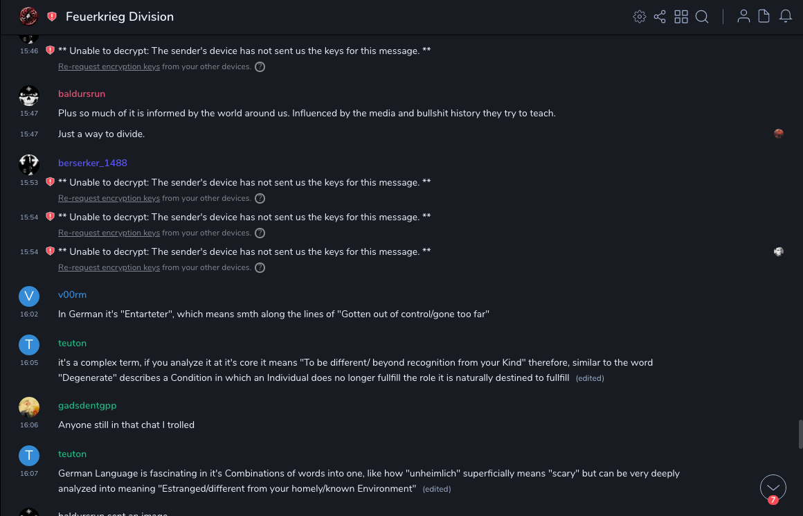Show the room members list icon
Viewport: 803px width, 516px height.
pos(743,17)
